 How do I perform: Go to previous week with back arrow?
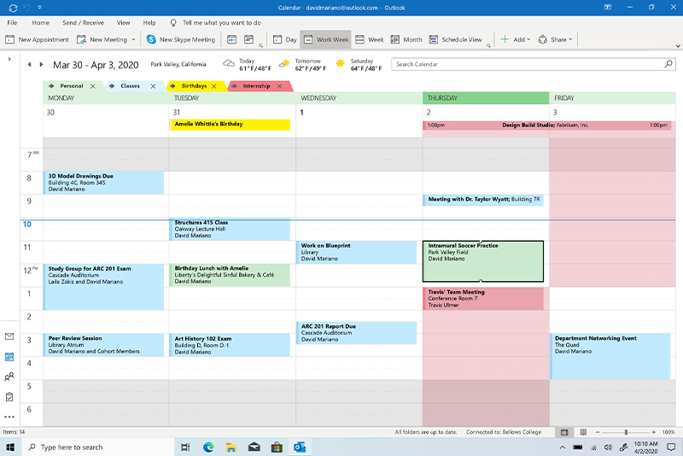29,64
